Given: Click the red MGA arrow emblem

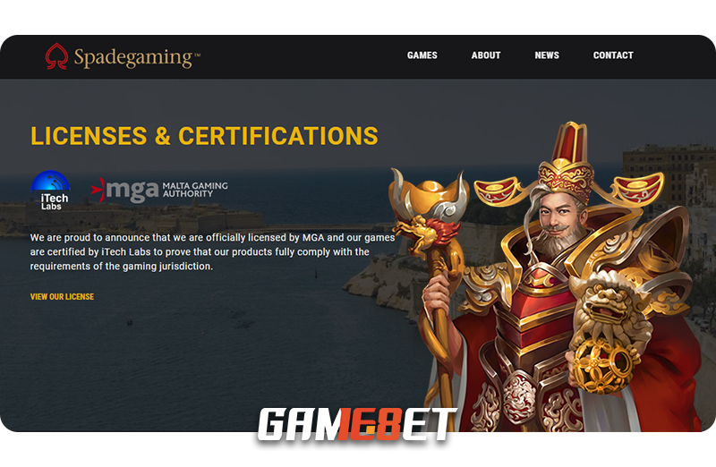Looking at the screenshot, I should (98, 190).
